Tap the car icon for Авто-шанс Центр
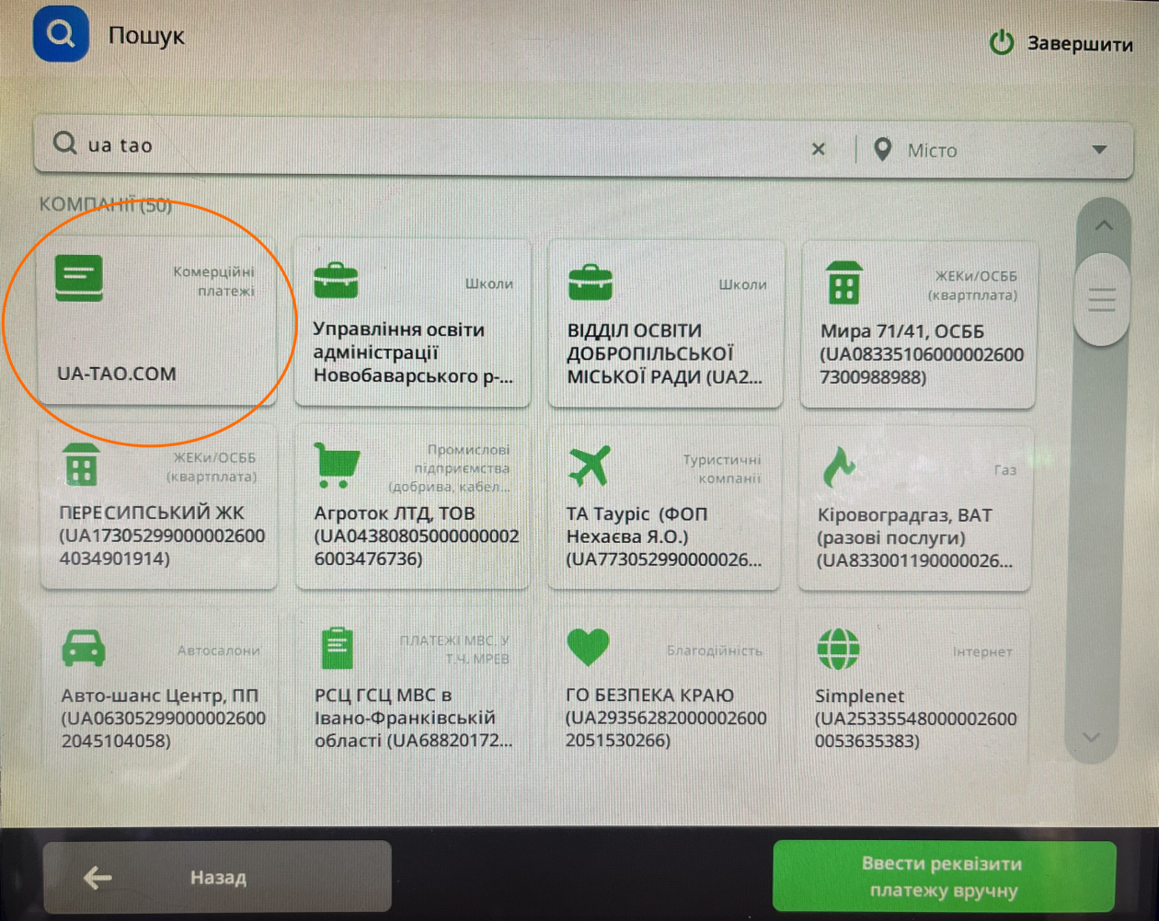Image resolution: width=1159 pixels, height=921 pixels. click(83, 648)
